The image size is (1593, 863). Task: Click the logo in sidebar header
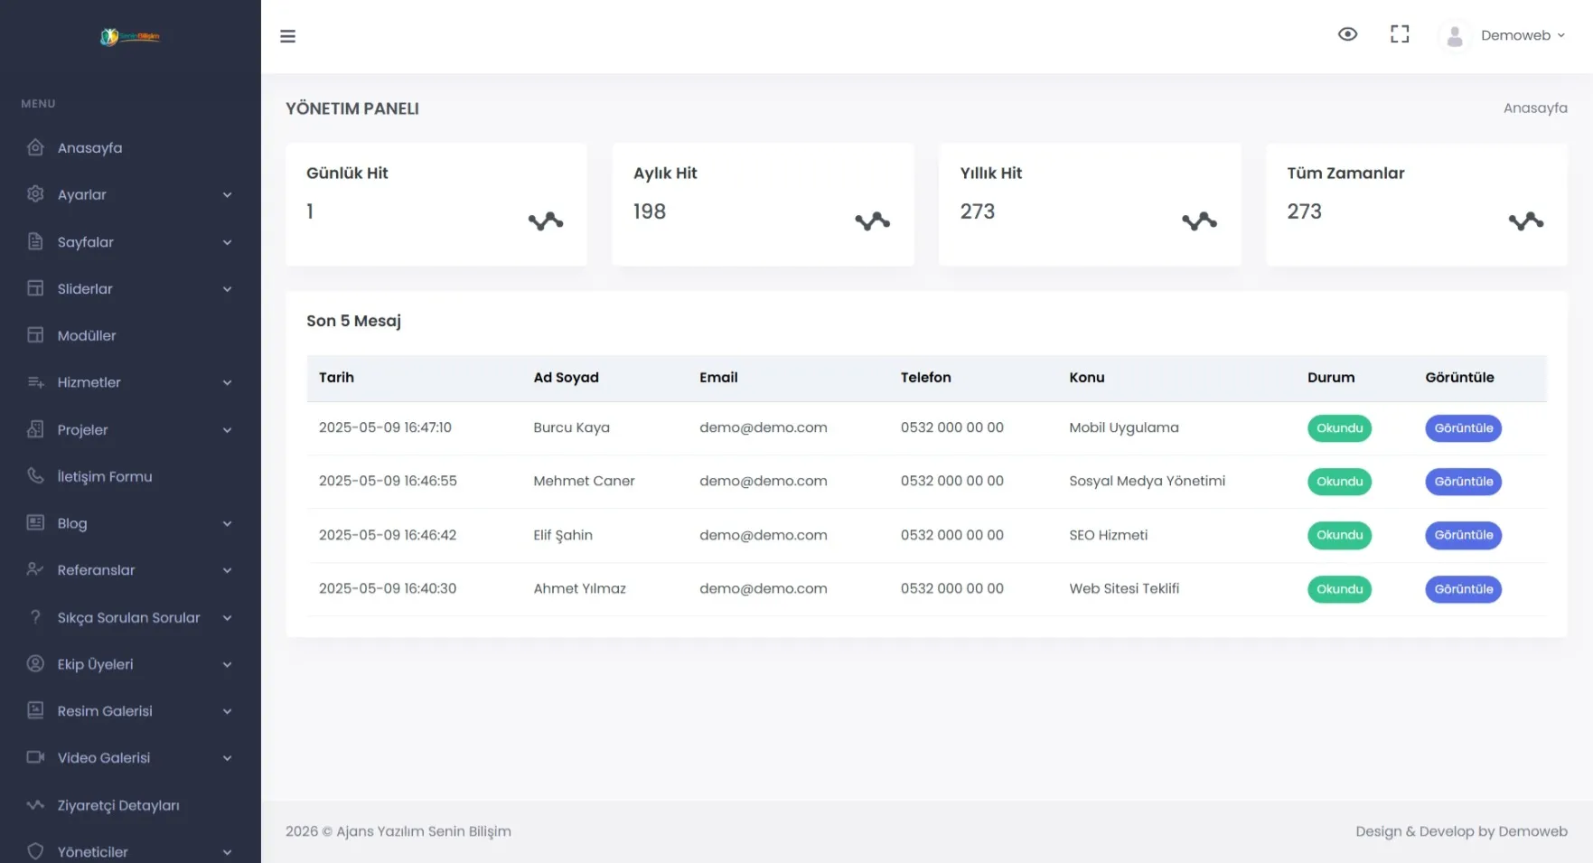click(130, 37)
